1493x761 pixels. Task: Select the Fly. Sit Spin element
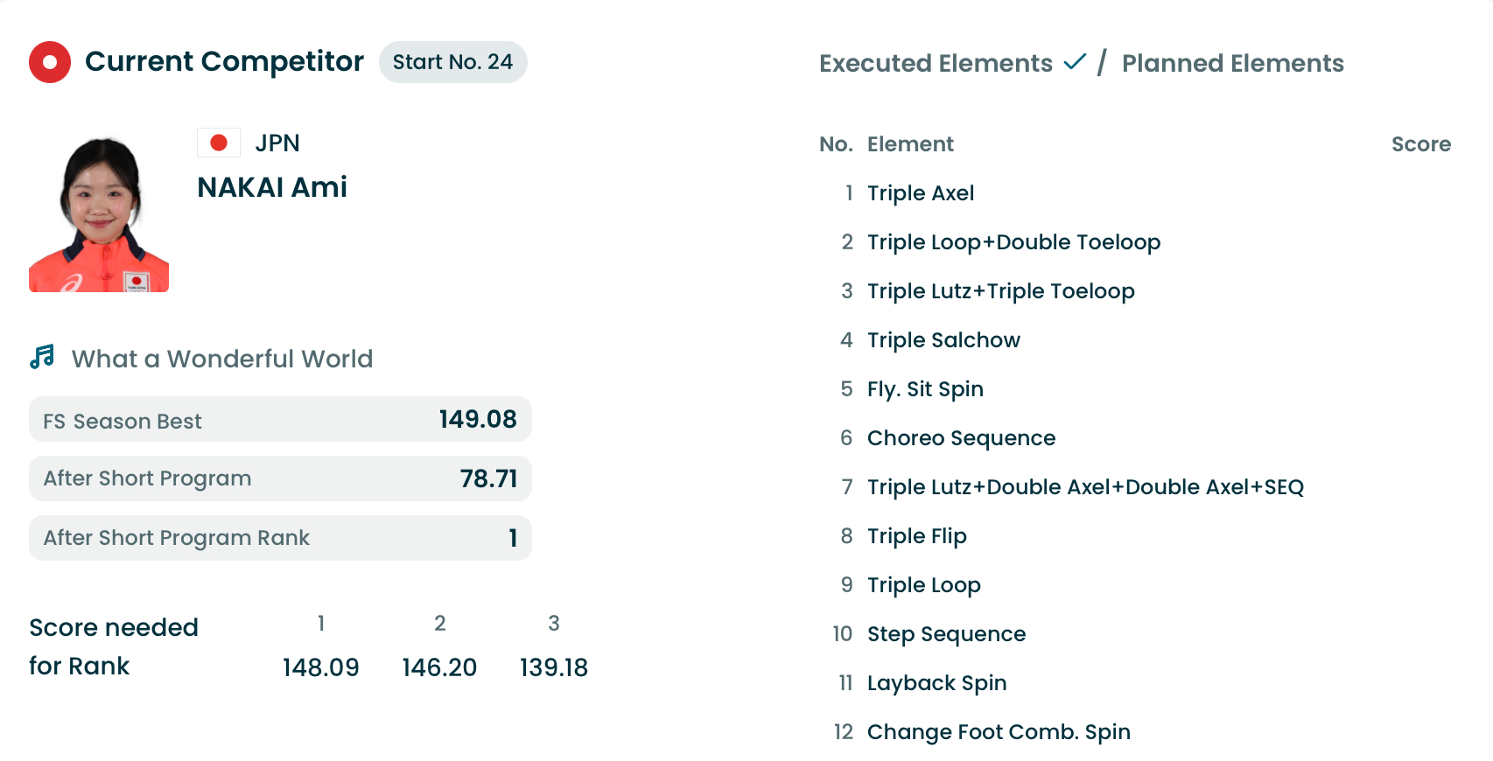[925, 389]
